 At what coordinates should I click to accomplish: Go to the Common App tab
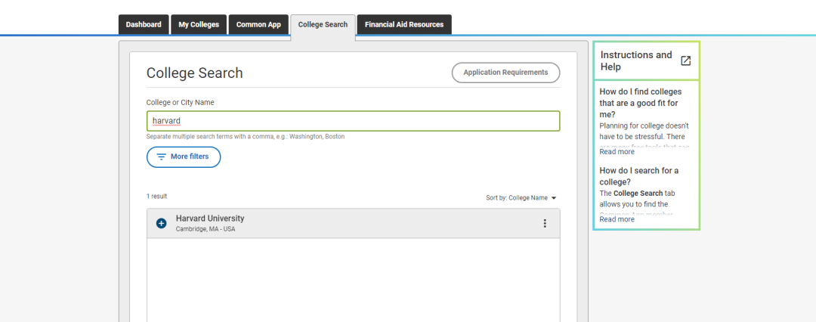(258, 25)
